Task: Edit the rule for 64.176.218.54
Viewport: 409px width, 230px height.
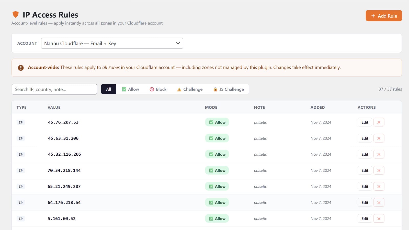Action: pyautogui.click(x=365, y=202)
